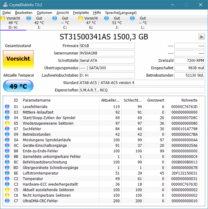Switch to the I: disk tab
The width and height of the screenshot is (208, 209).
pyautogui.click(x=39, y=23)
